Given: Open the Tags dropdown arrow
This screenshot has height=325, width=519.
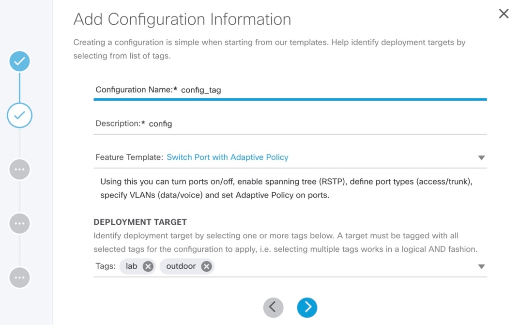Looking at the screenshot, I should (x=481, y=267).
